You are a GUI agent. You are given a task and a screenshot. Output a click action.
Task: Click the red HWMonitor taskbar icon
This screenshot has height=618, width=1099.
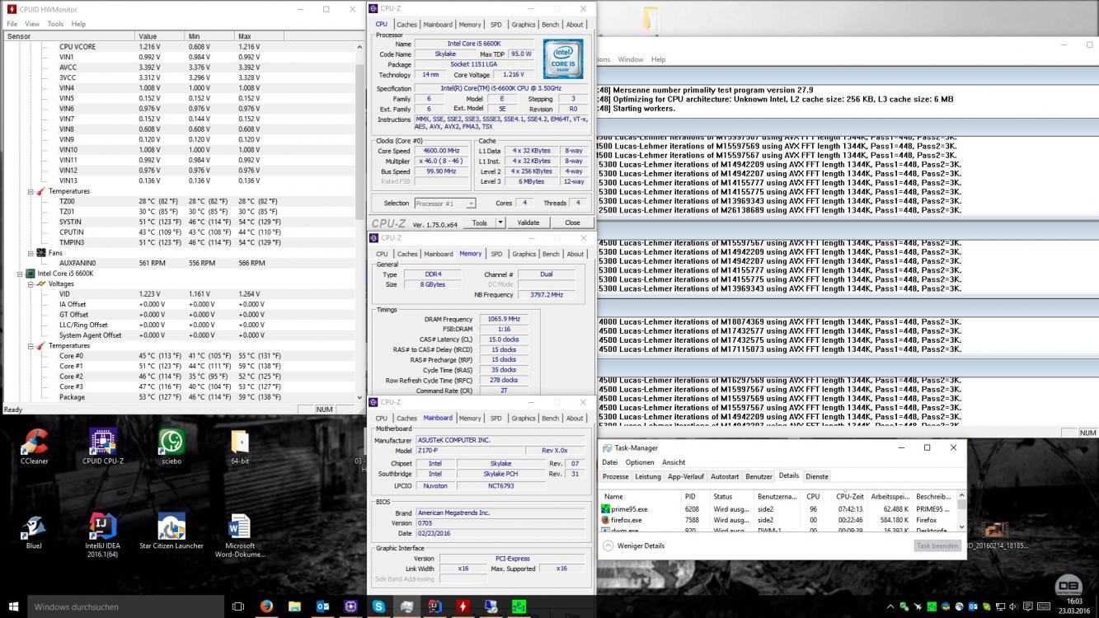click(x=463, y=606)
